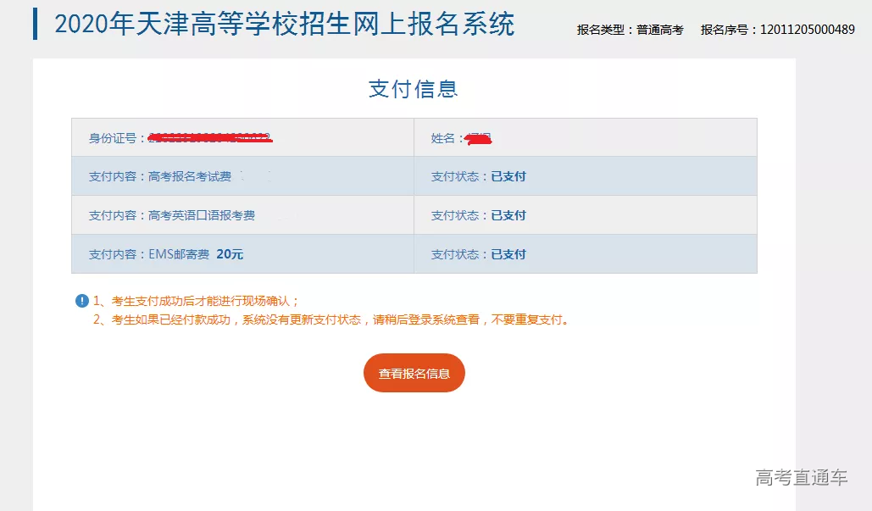Click the first notice about 现场确认

coord(197,301)
